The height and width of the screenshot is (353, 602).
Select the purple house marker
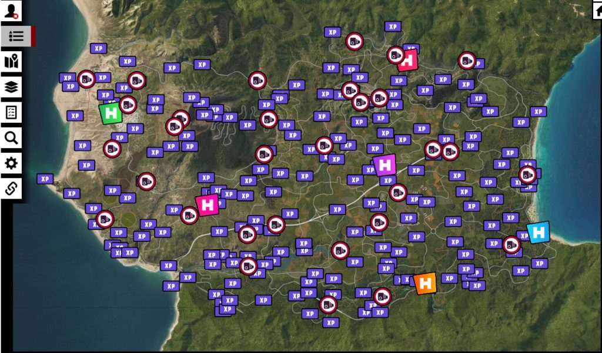click(384, 165)
